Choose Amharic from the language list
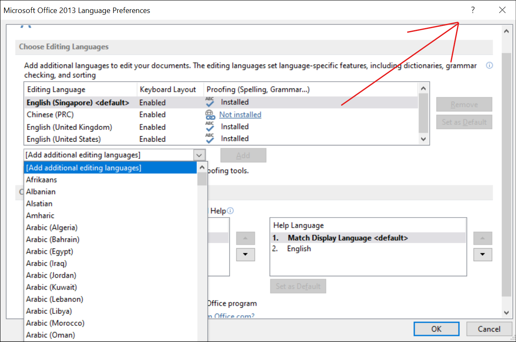Viewport: 516px width, 342px height. point(110,215)
